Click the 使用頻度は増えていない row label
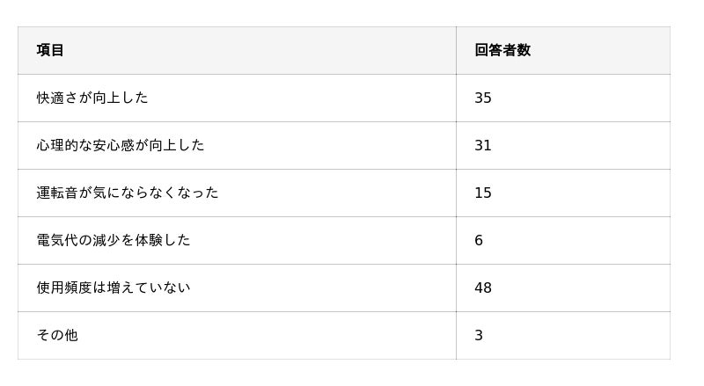The width and height of the screenshot is (704, 386). click(114, 288)
